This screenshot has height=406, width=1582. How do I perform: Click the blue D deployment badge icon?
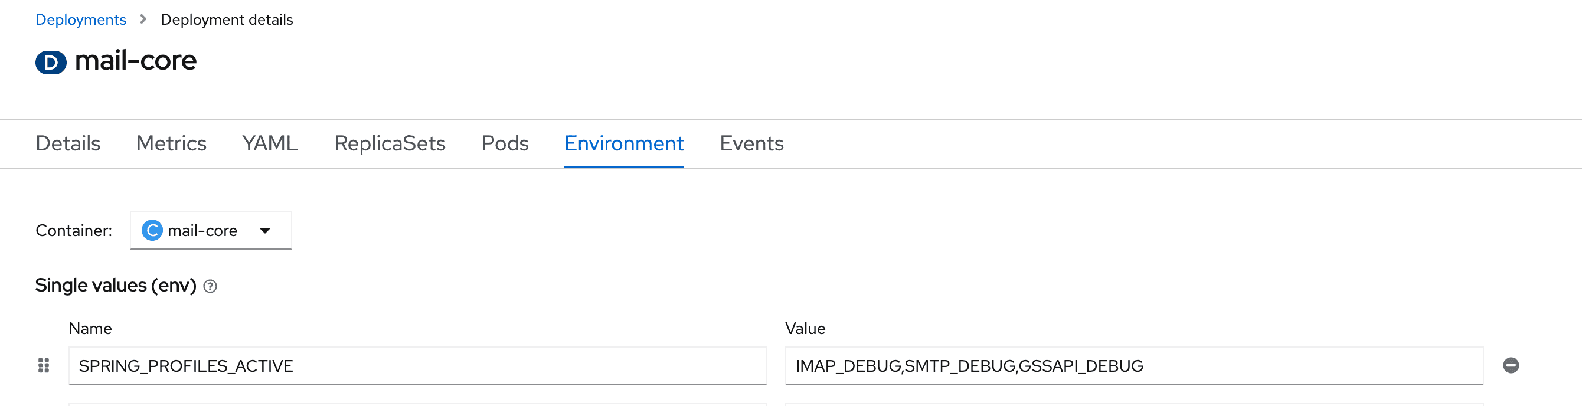coord(51,62)
